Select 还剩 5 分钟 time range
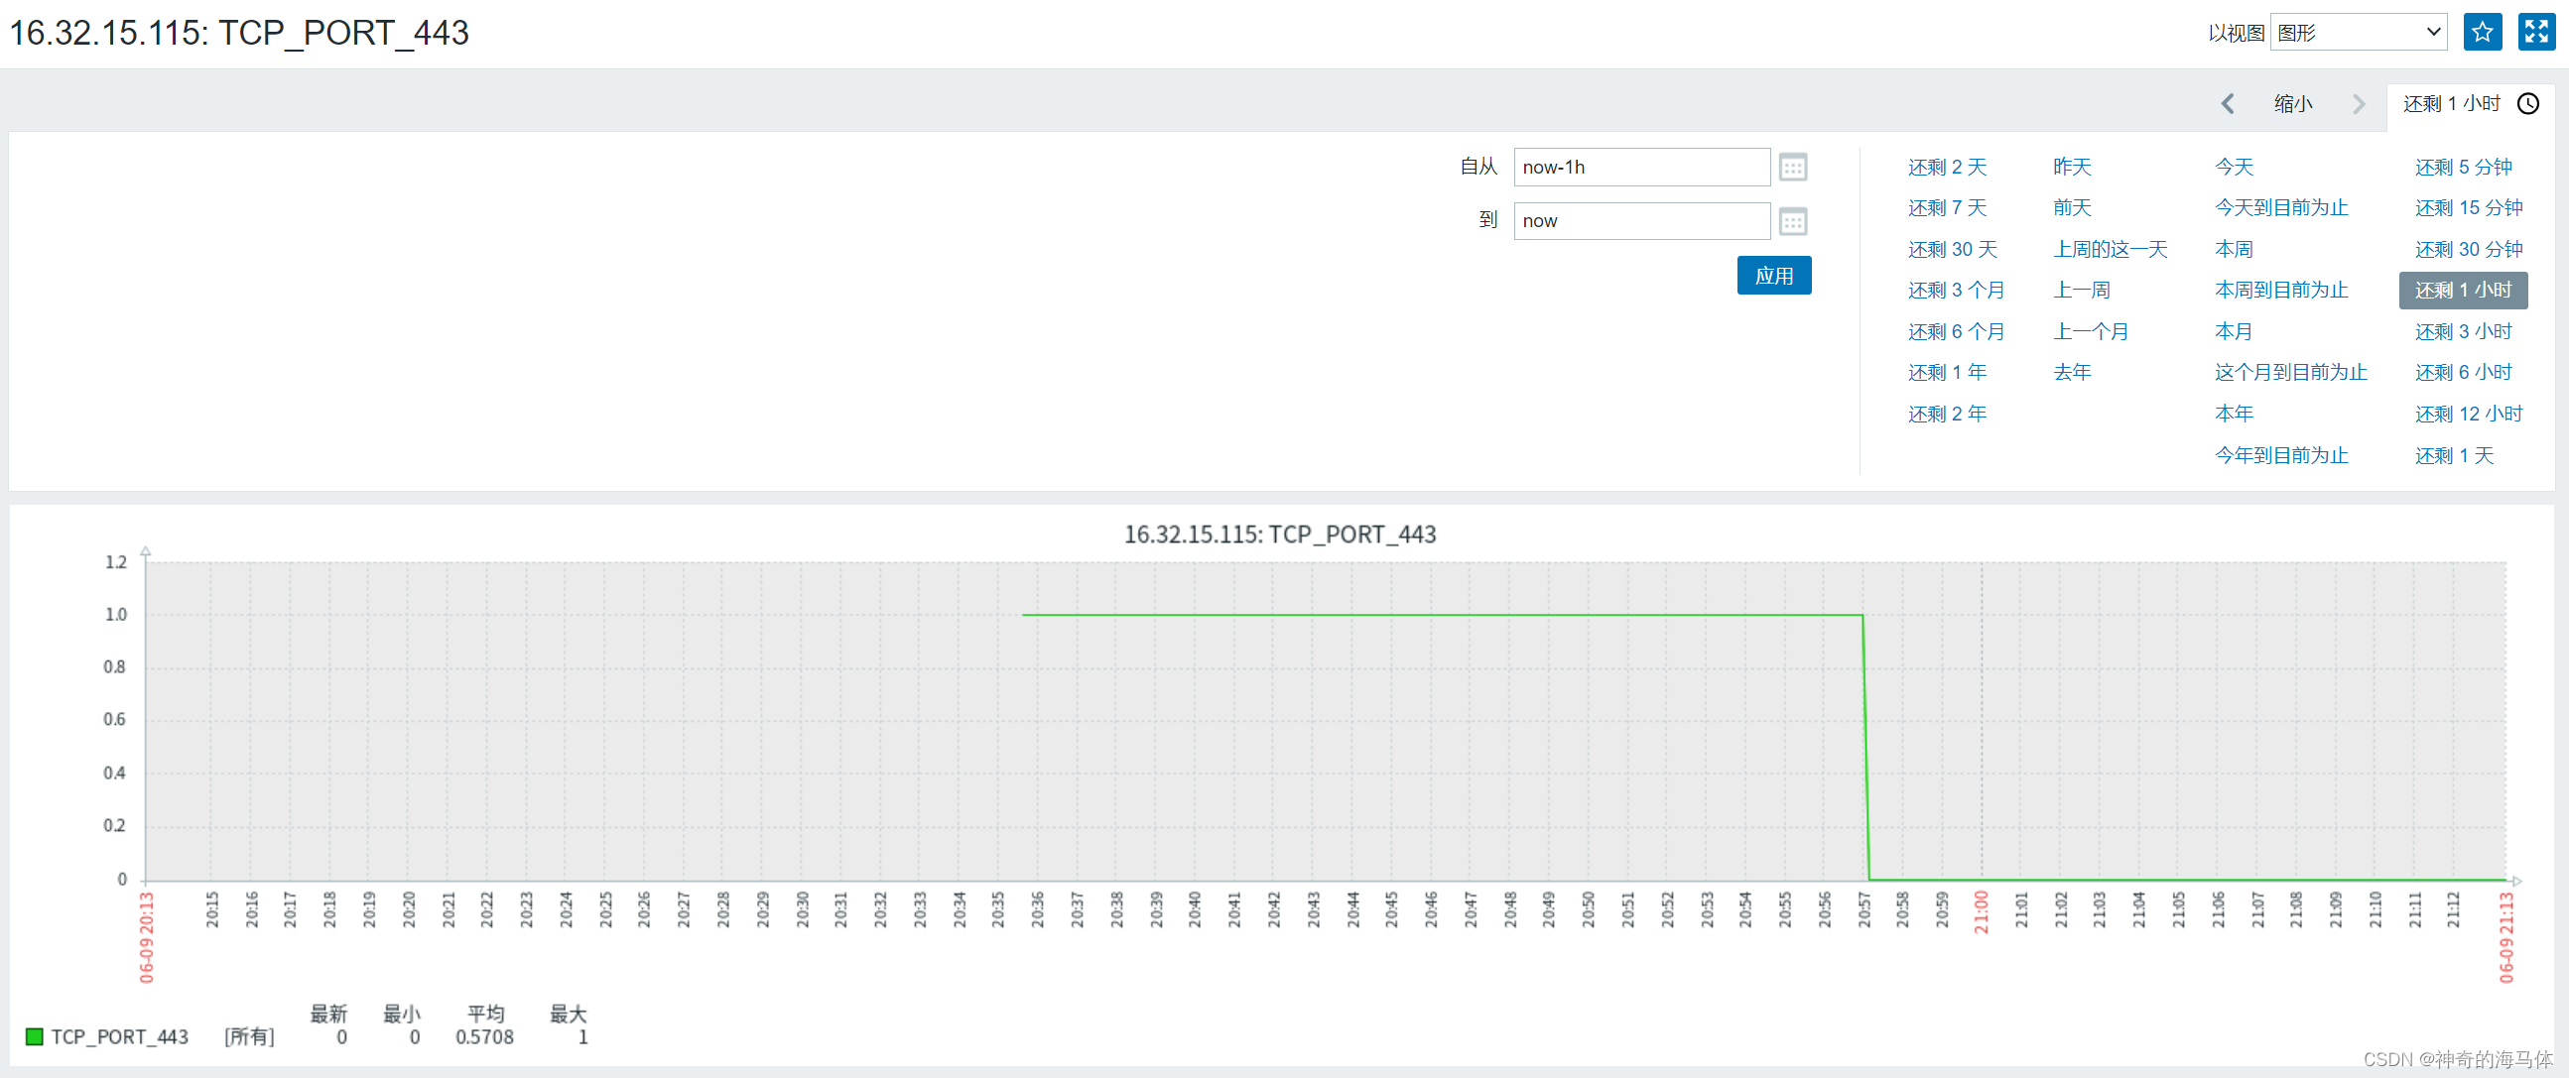Viewport: 2569px width, 1078px height. click(x=2462, y=168)
